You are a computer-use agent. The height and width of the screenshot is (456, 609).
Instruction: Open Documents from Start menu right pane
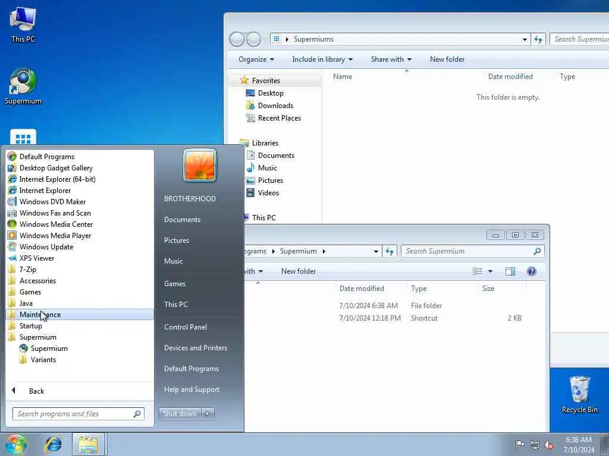click(x=182, y=220)
